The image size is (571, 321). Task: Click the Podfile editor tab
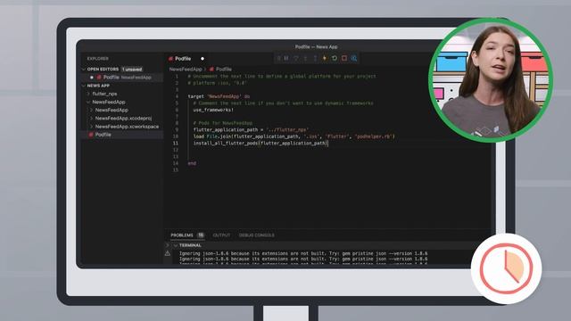coord(183,59)
